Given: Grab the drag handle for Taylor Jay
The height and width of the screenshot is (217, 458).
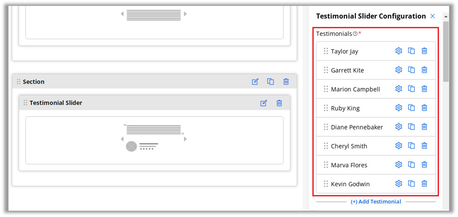Looking at the screenshot, I should (x=326, y=51).
